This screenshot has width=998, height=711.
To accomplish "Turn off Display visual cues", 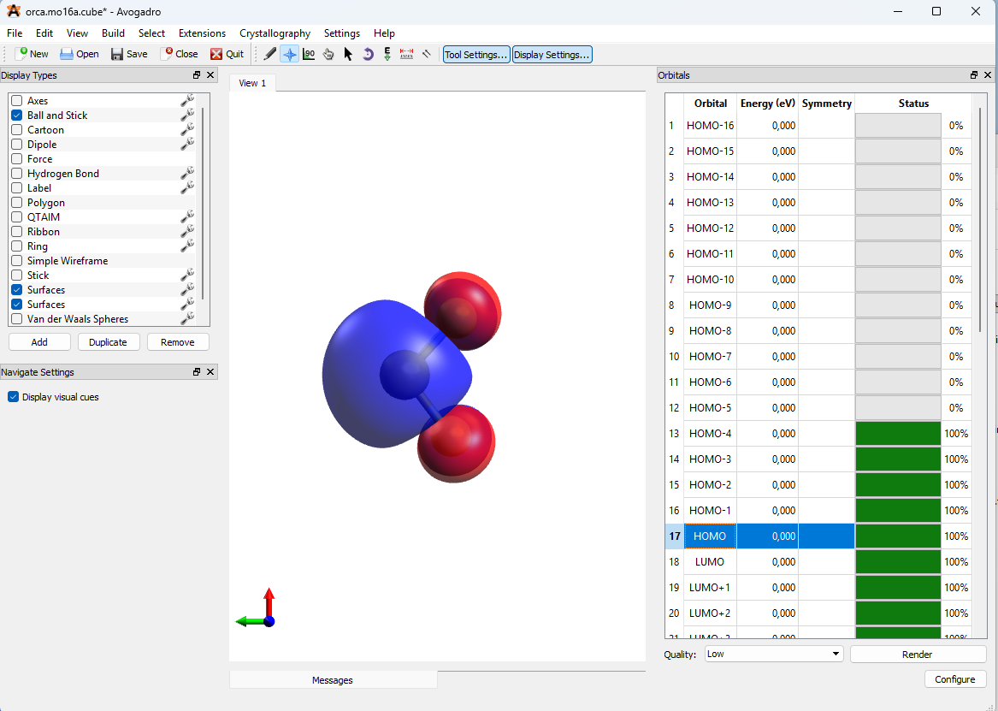I will coord(14,397).
